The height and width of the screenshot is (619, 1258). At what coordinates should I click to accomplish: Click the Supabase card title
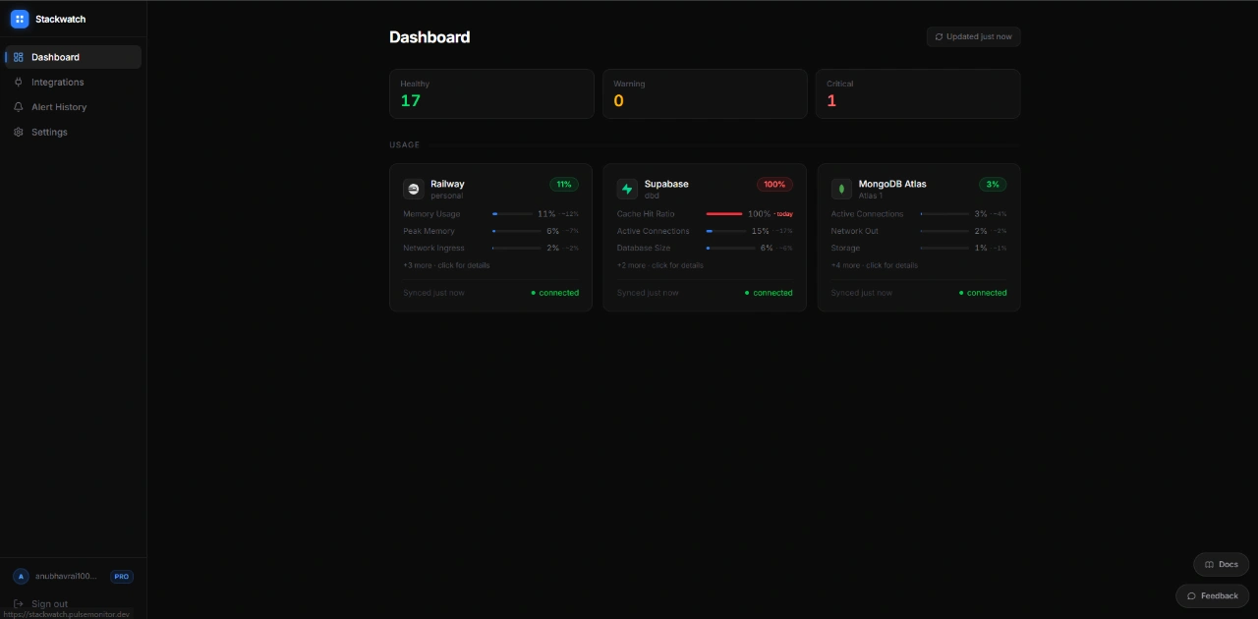click(666, 184)
